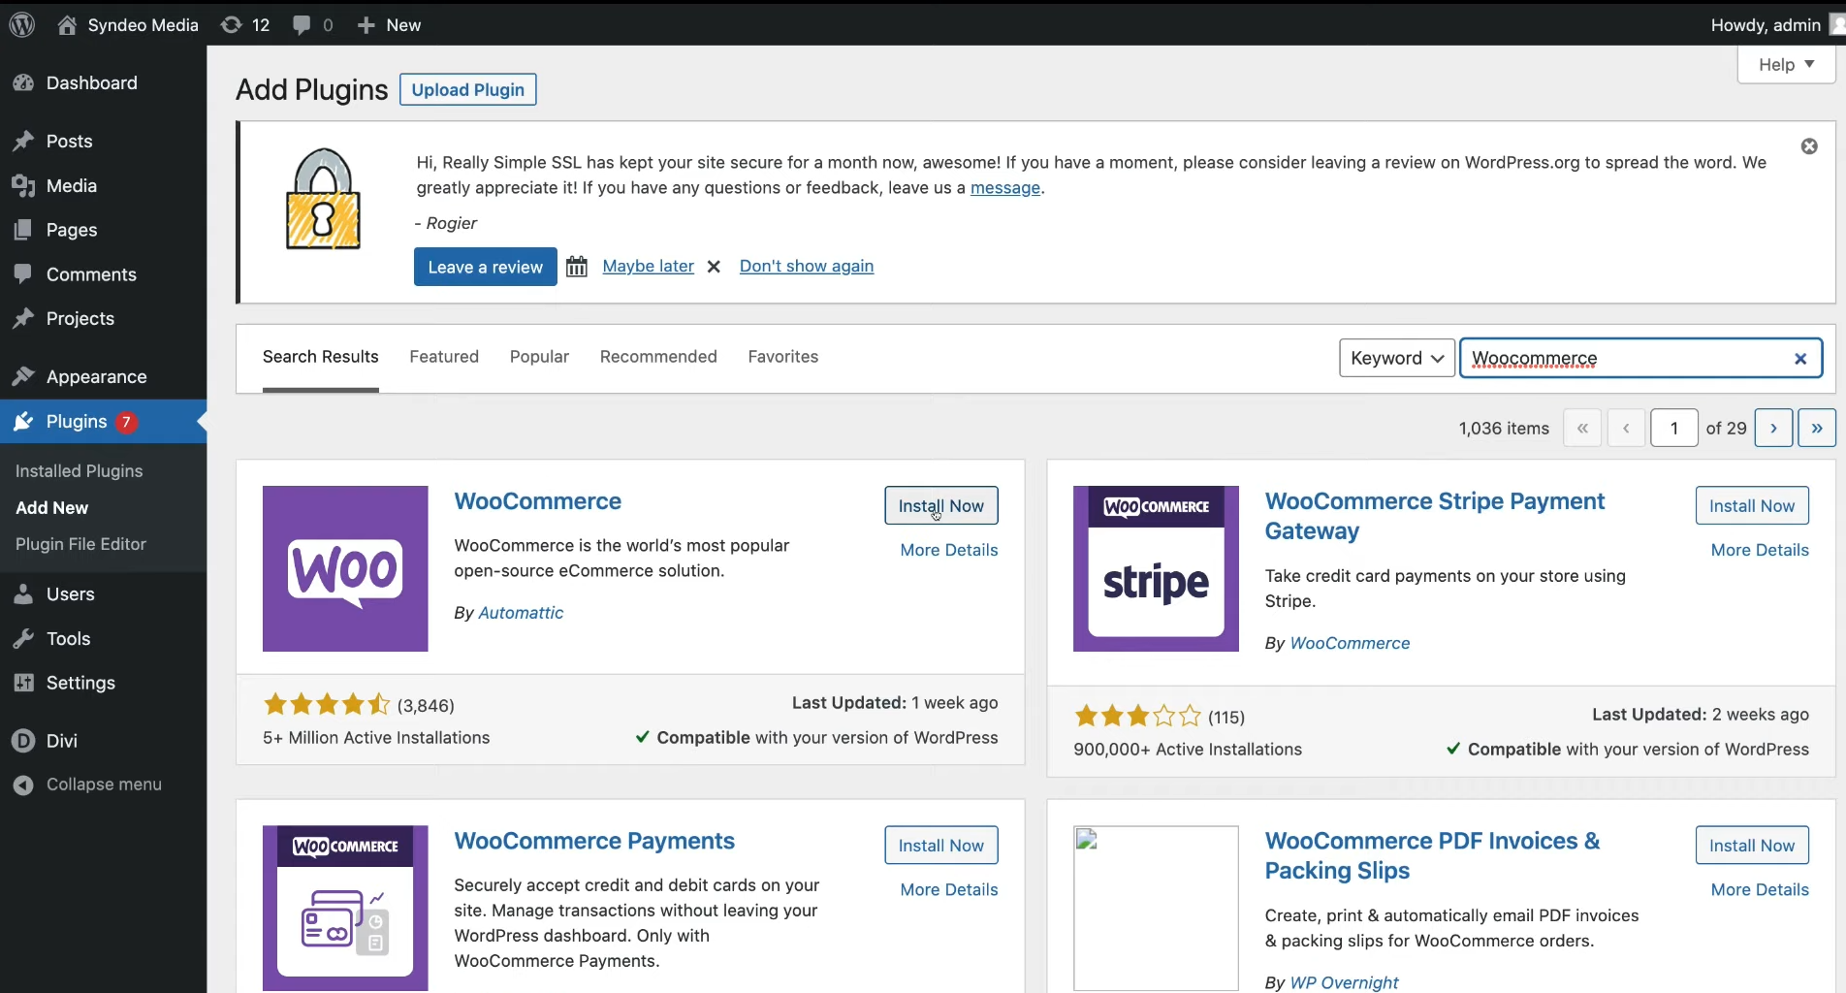Image resolution: width=1846 pixels, height=993 pixels.
Task: Click Don't show again link
Action: coord(807,266)
